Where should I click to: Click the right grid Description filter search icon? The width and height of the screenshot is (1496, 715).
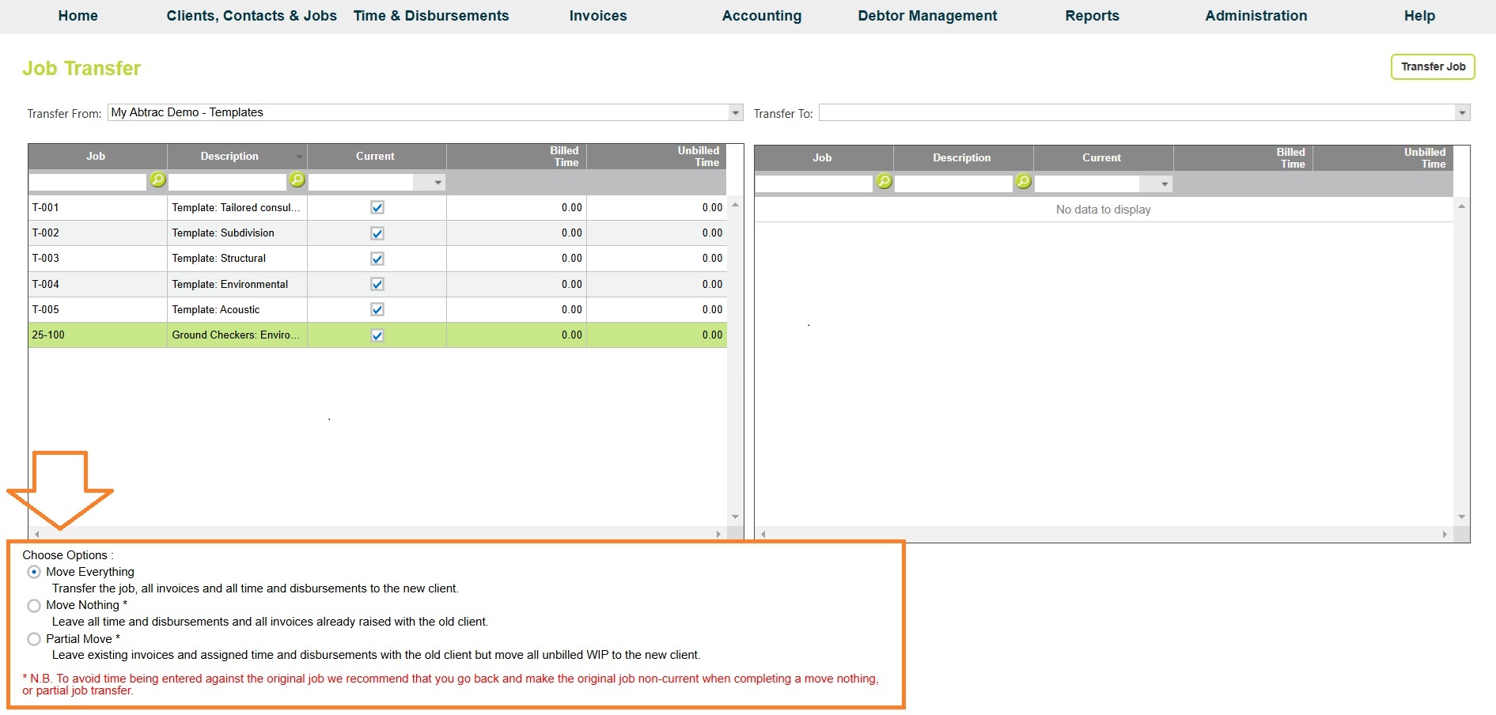1023,182
